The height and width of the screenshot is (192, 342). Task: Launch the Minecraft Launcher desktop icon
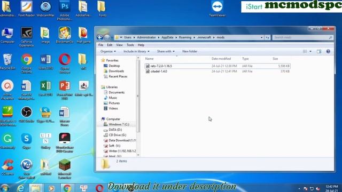65,169
